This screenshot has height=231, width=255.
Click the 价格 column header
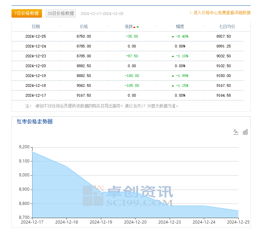coord(84,26)
